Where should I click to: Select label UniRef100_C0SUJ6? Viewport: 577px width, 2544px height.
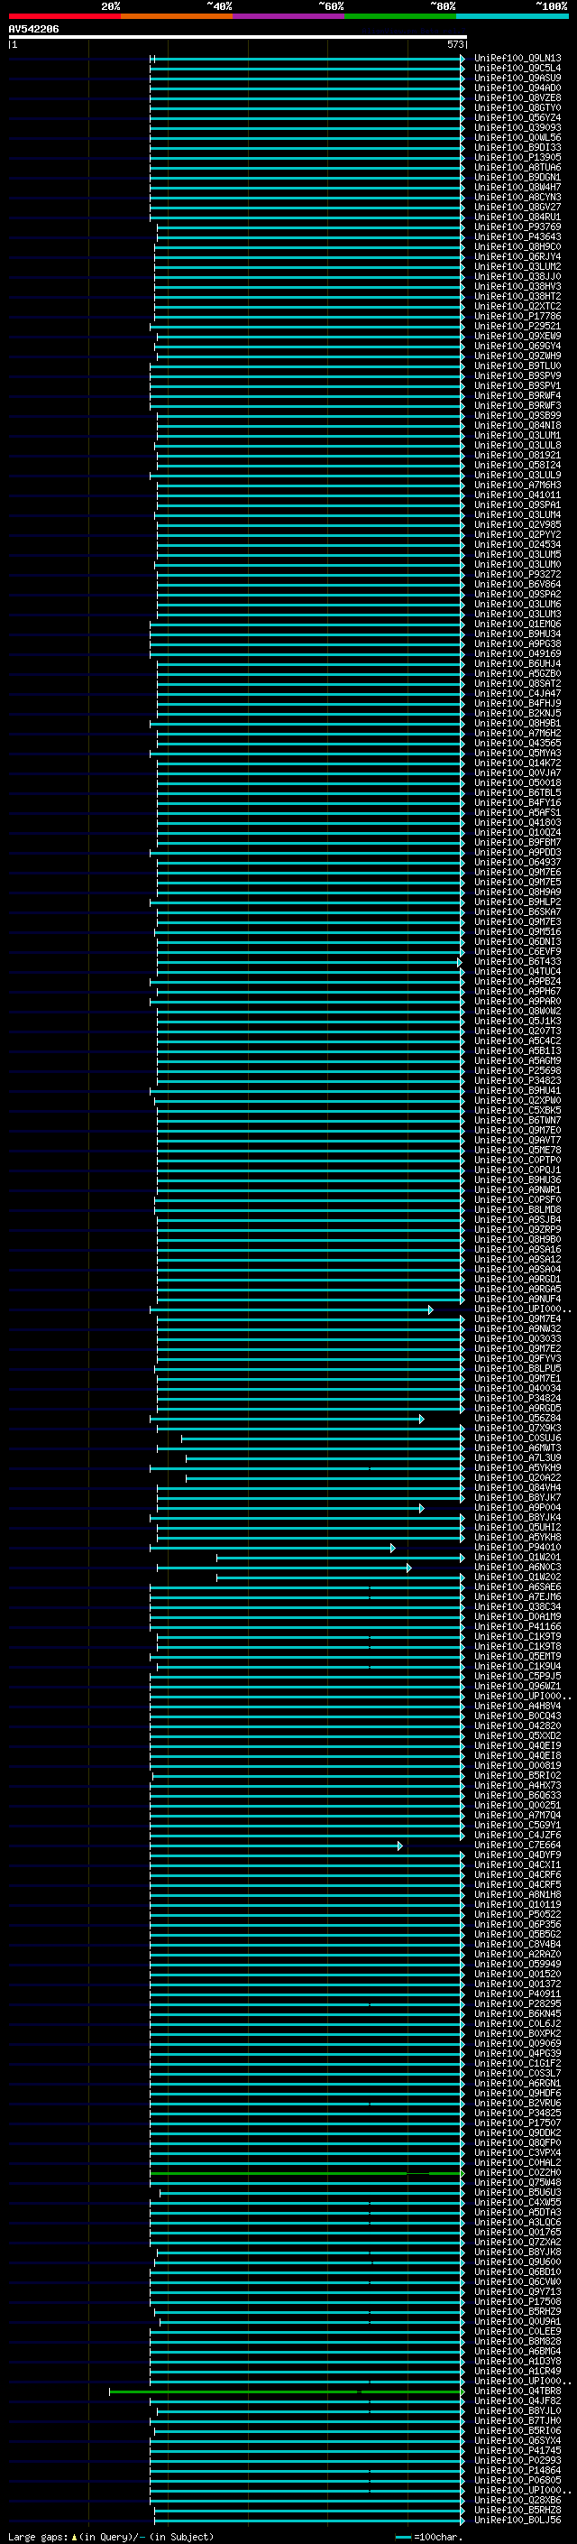pos(517,1438)
